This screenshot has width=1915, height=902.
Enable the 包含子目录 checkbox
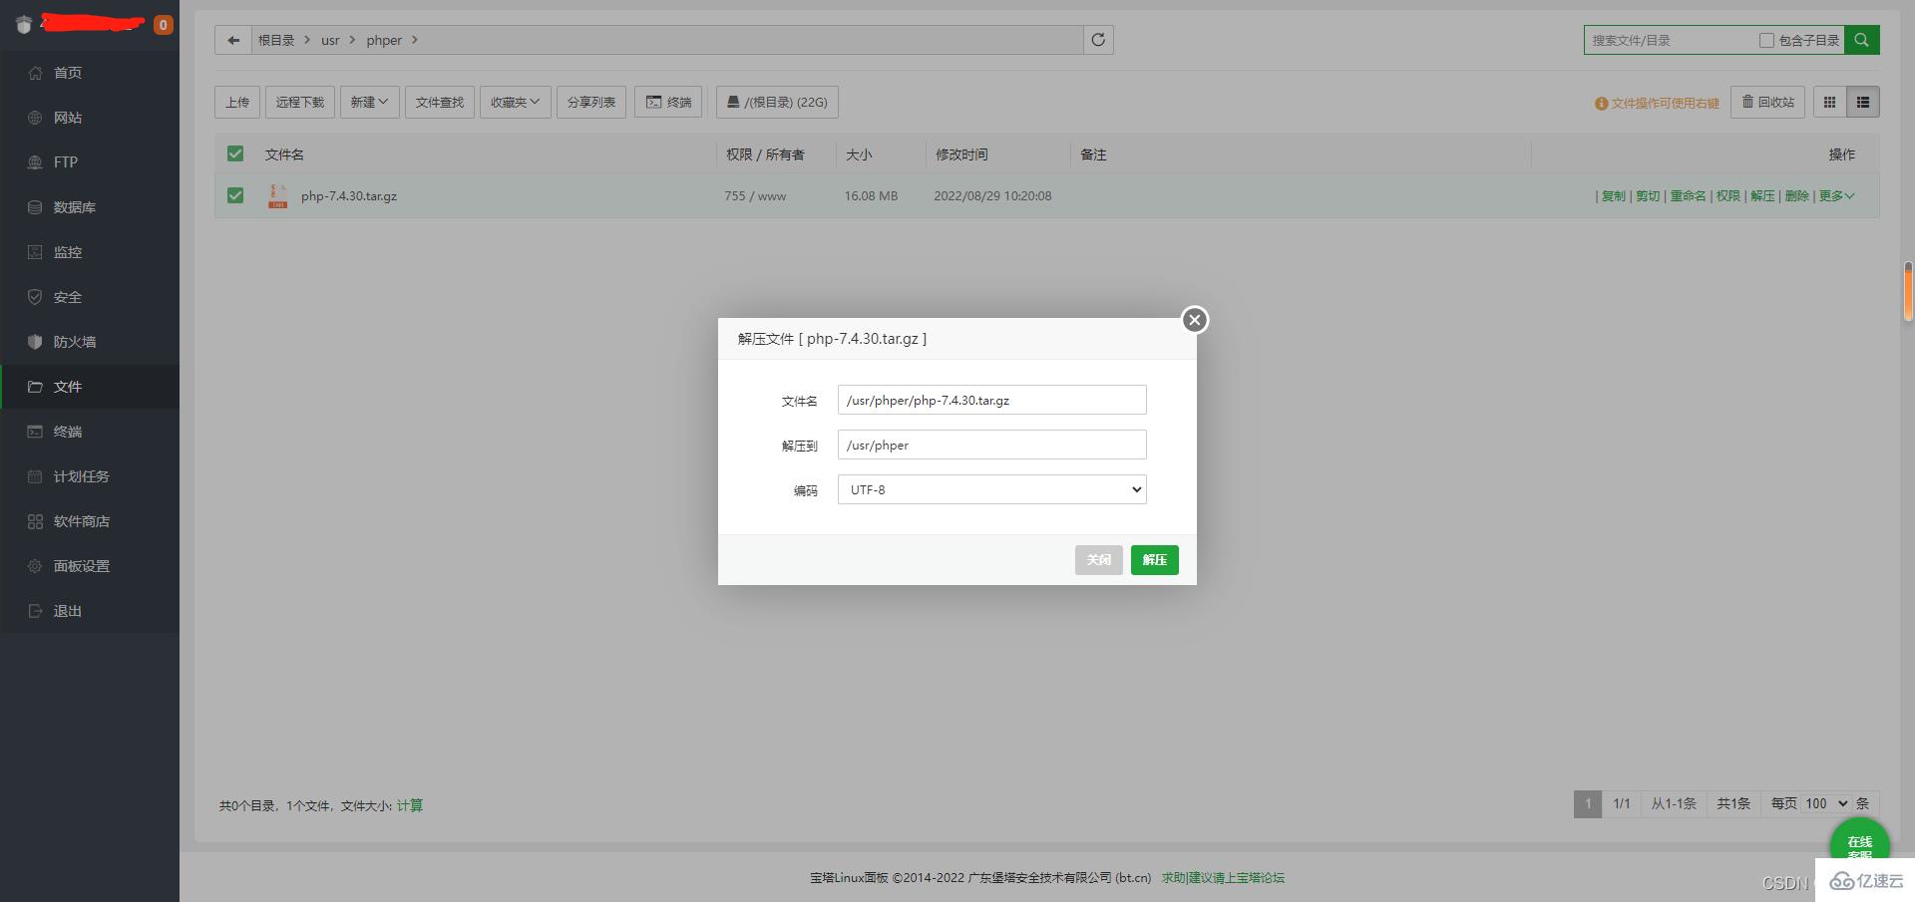coord(1766,40)
